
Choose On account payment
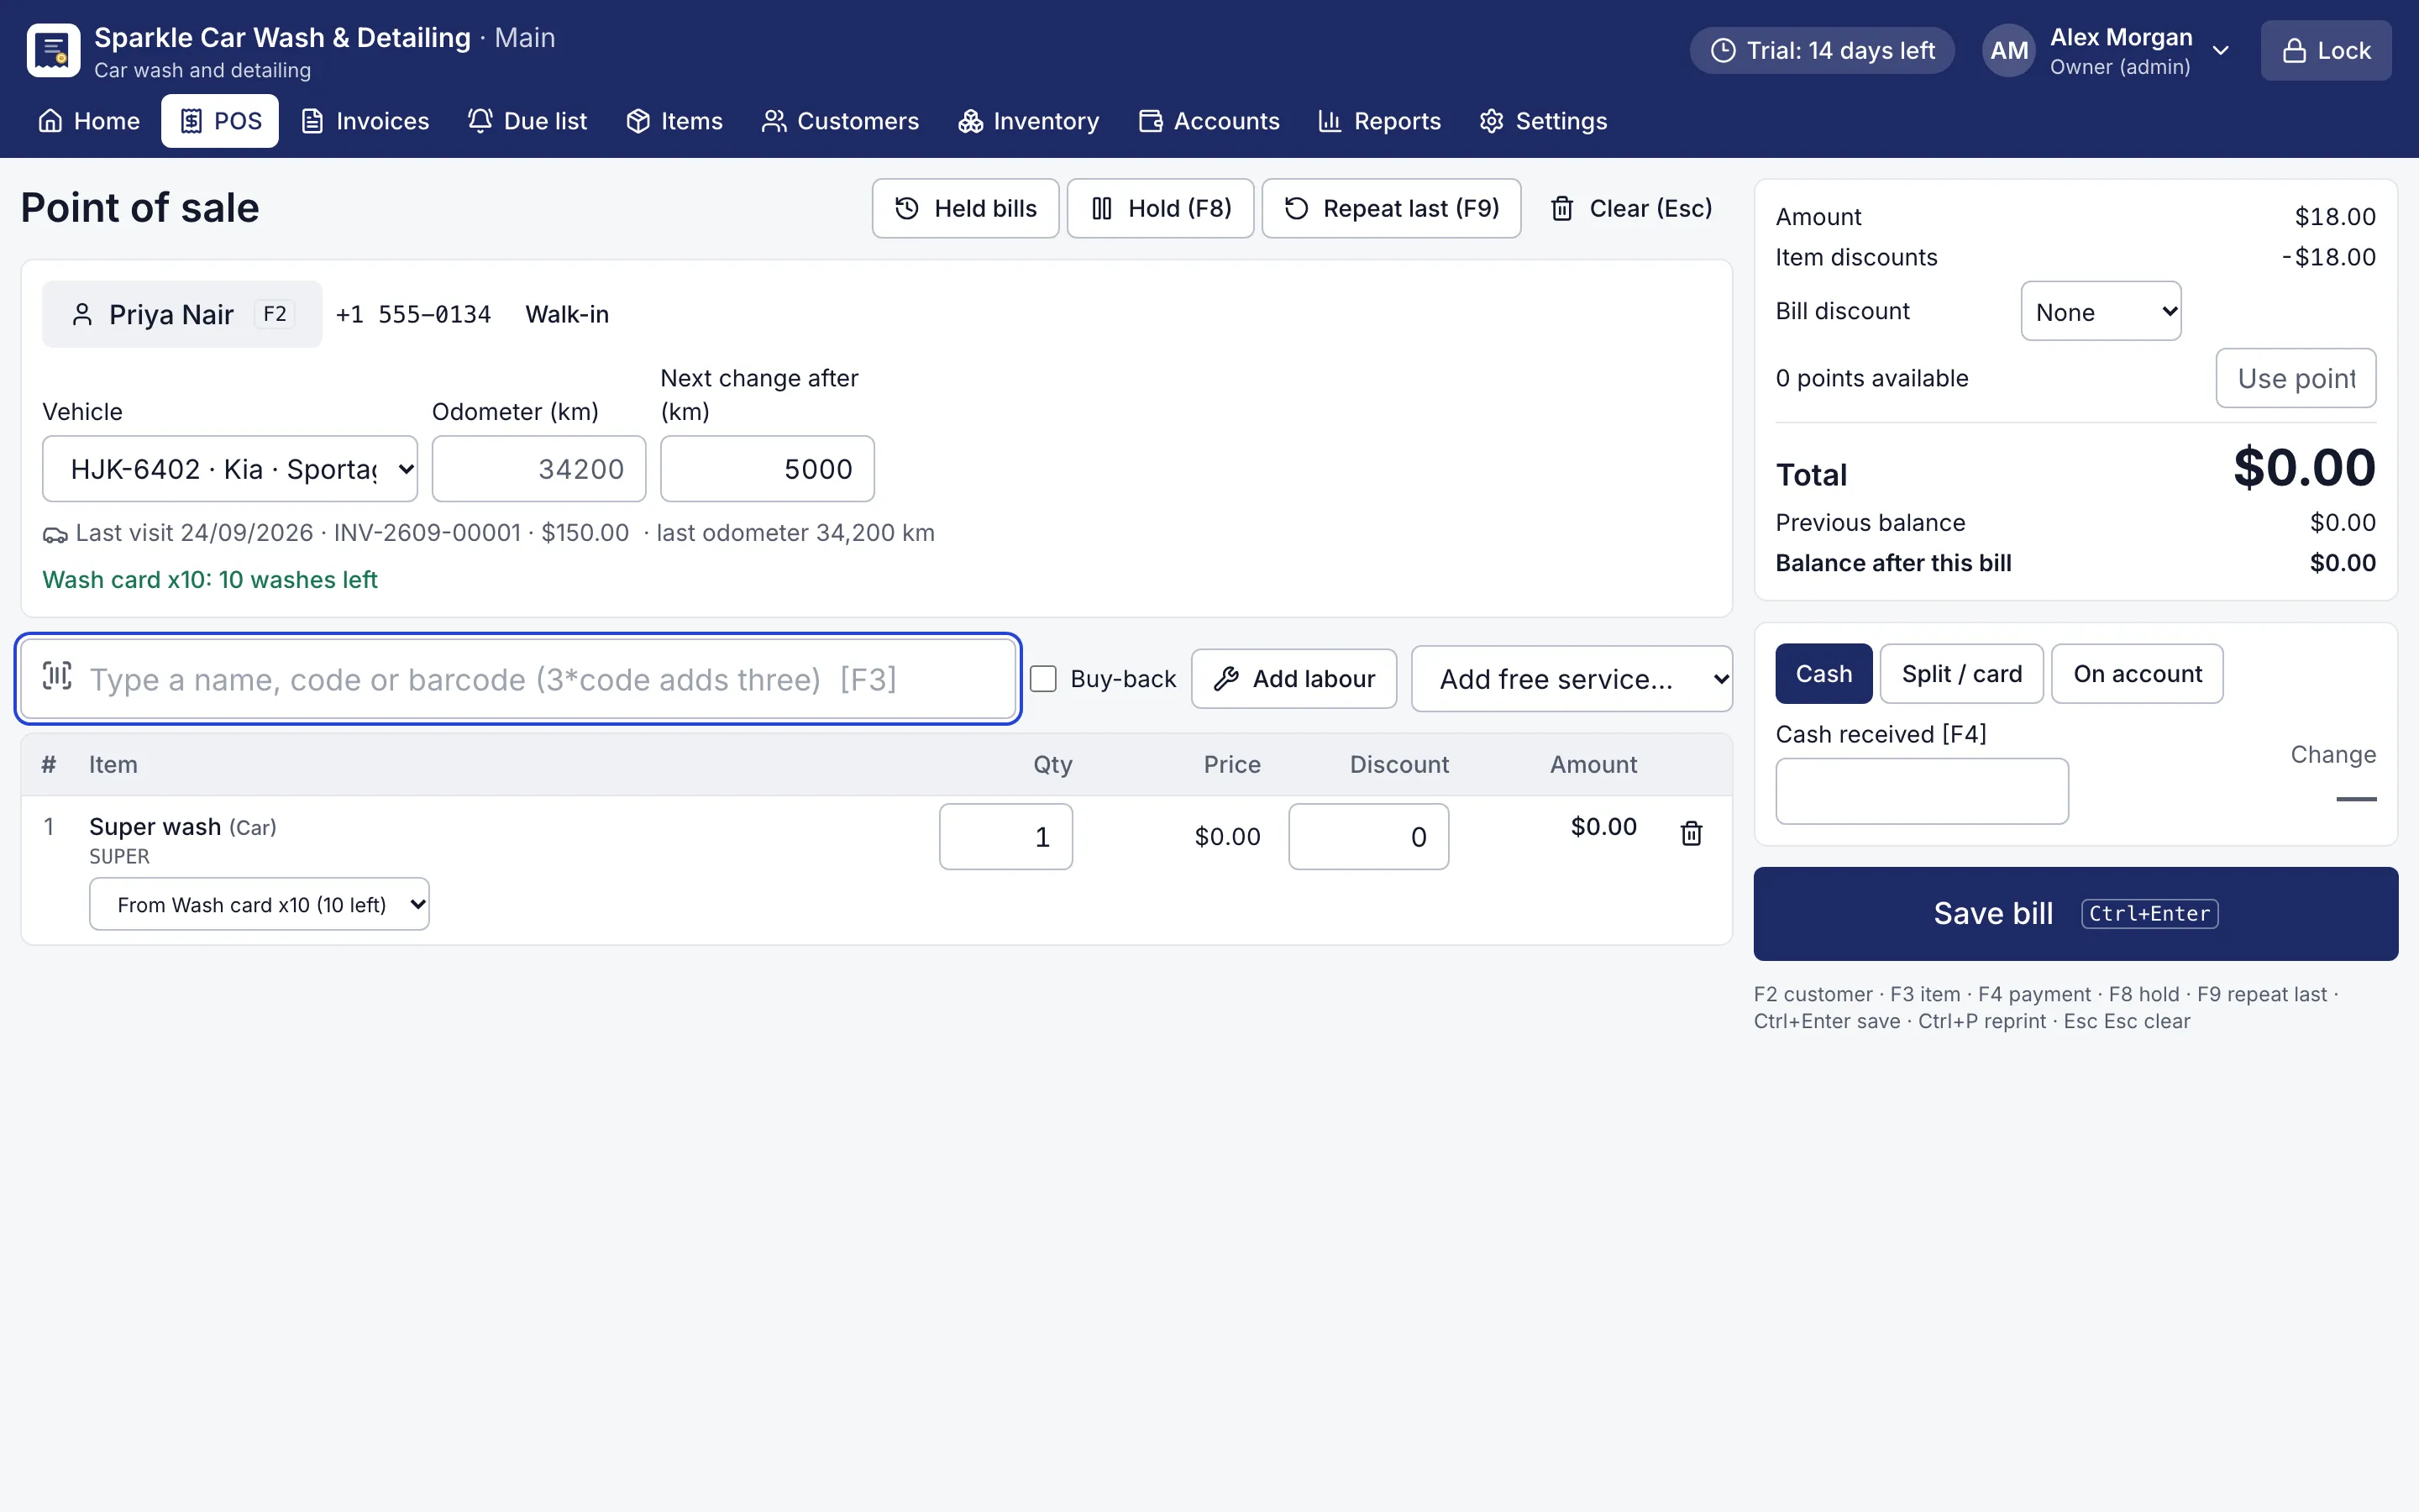click(2137, 674)
